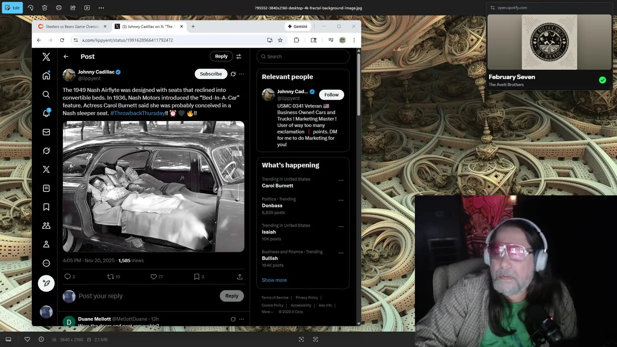Click the zoom-to-fit icon in Photos

point(301,339)
